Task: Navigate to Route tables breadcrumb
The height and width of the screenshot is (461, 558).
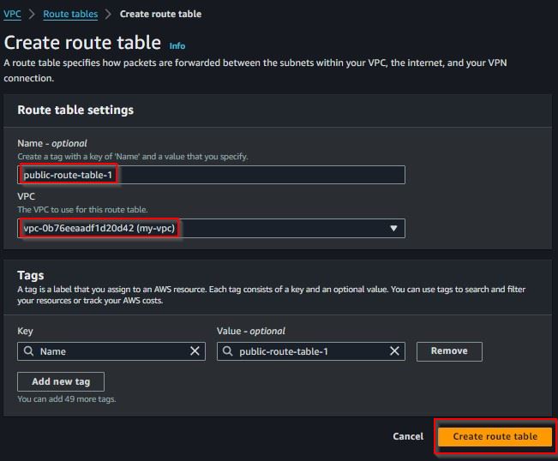Action: click(x=70, y=14)
